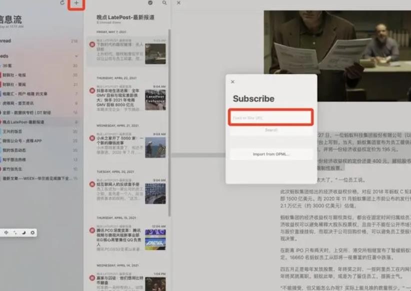
Task: Collapse the Feeds section chevron
Action: 76,56
